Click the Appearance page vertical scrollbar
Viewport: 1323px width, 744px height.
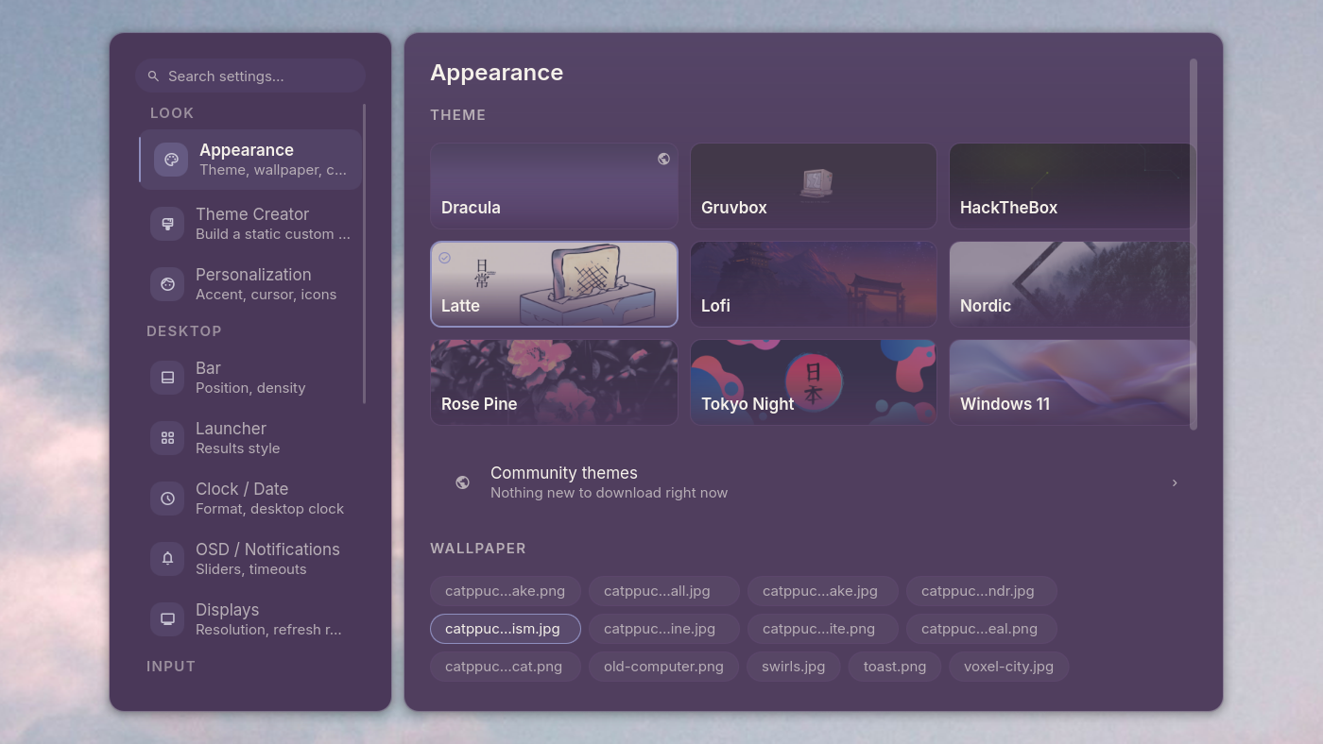coord(1194,245)
